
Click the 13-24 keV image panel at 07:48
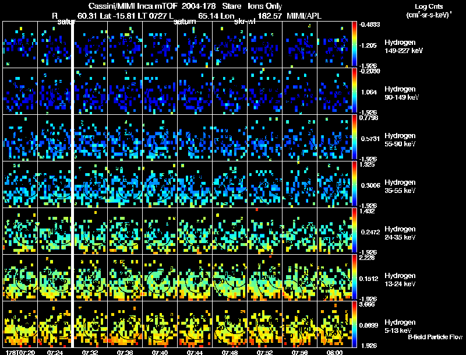[x=230, y=277]
